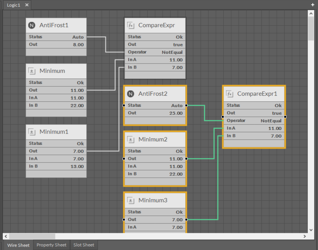Image resolution: width=318 pixels, height=250 pixels.
Task: Click the CompareExpr block's fx icon
Action: [131, 25]
